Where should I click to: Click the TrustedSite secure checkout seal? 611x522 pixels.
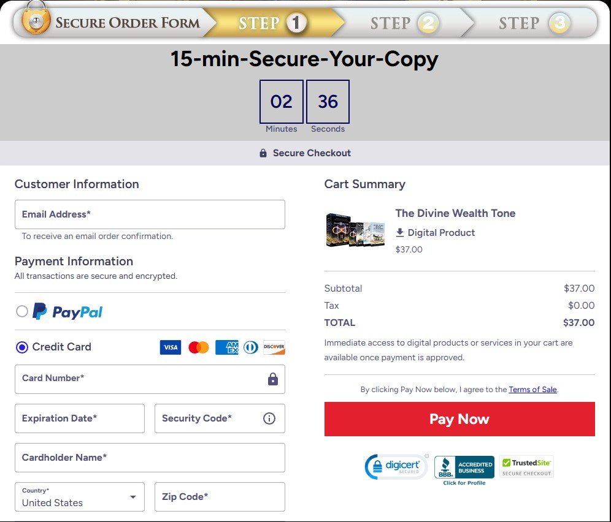pos(526,466)
